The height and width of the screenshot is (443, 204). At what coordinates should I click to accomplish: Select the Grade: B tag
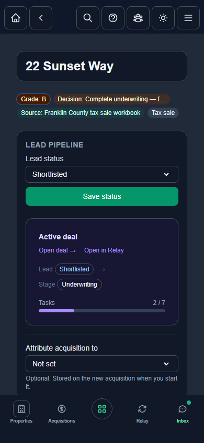click(x=33, y=99)
